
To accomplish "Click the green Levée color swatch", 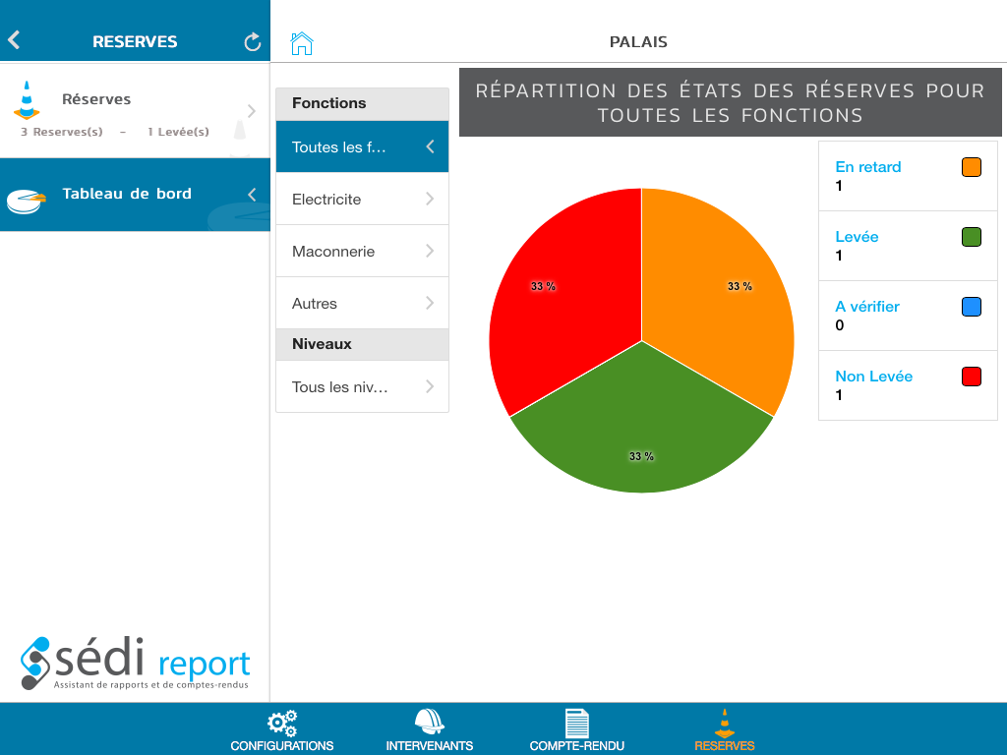I will (x=972, y=237).
